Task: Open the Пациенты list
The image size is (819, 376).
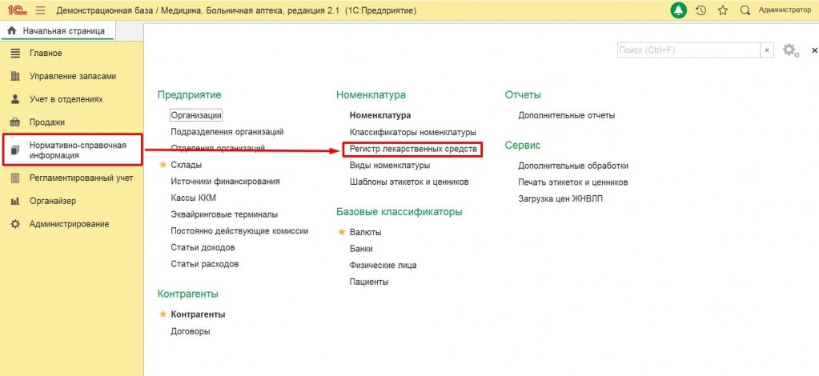Action: click(369, 282)
